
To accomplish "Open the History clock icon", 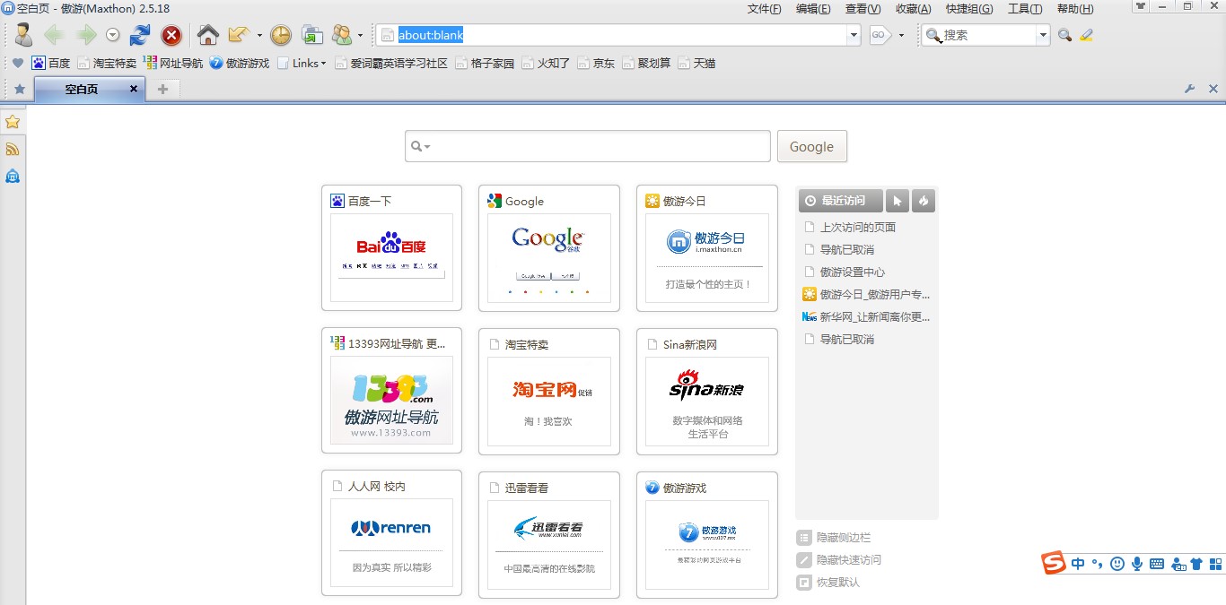I will [281, 35].
